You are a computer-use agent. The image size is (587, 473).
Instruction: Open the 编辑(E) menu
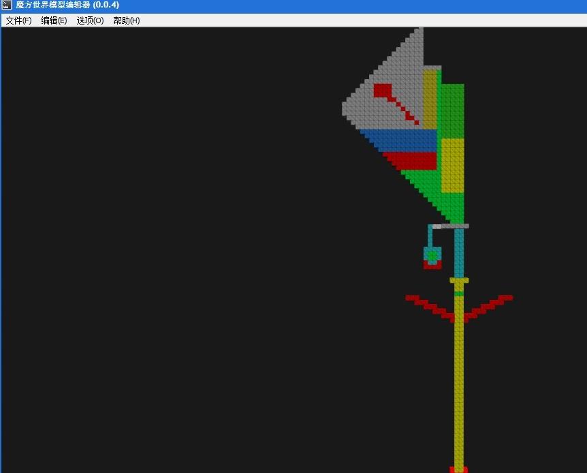point(54,20)
